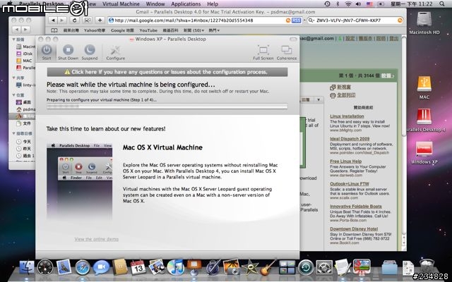Screen dimensions: 452x282
Task: Open Trash in the Dock
Action: point(427,266)
